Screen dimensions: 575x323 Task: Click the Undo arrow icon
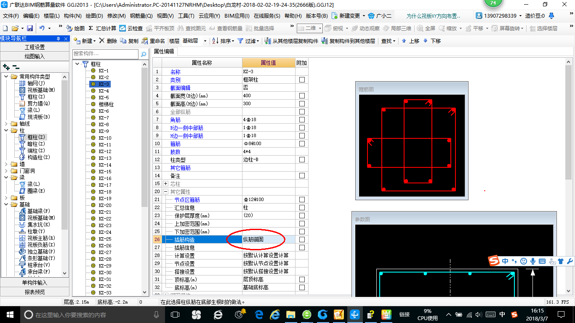[42, 28]
